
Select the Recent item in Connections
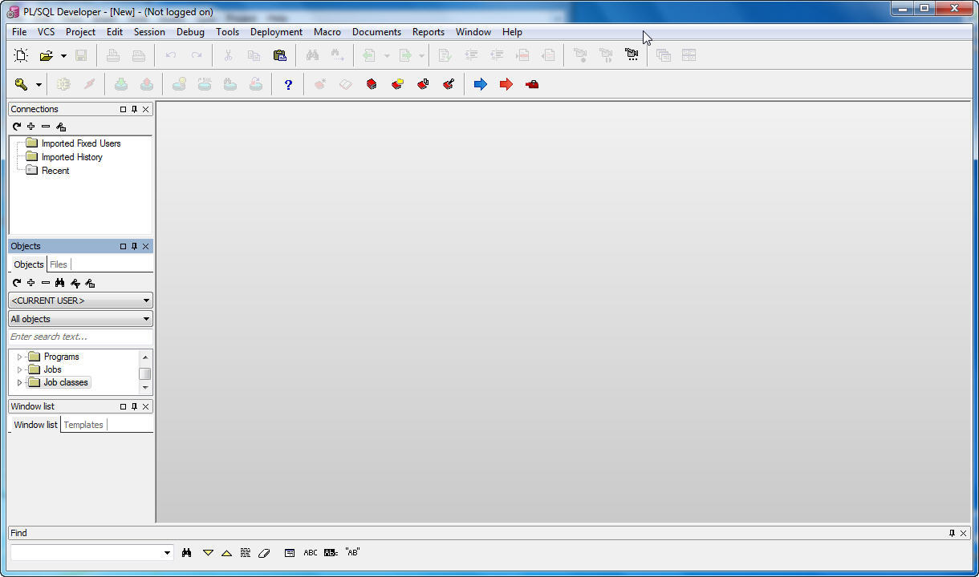pyautogui.click(x=55, y=171)
